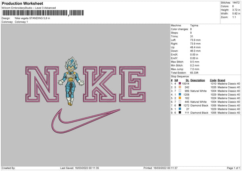Click the black swatch in stop row 7
This screenshot has width=242, height=171.
[180, 105]
